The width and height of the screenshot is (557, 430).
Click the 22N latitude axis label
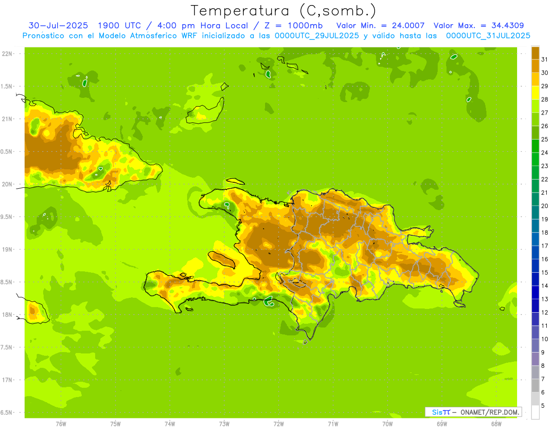[x=7, y=54]
